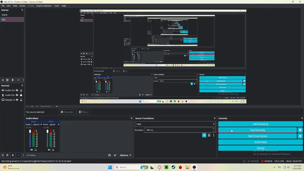Mute the second Audio ...apture channel
Image resolution: width=304 pixels, height=171 pixels.
click(49, 150)
